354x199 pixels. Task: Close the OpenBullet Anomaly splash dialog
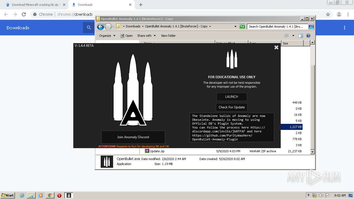276,48
